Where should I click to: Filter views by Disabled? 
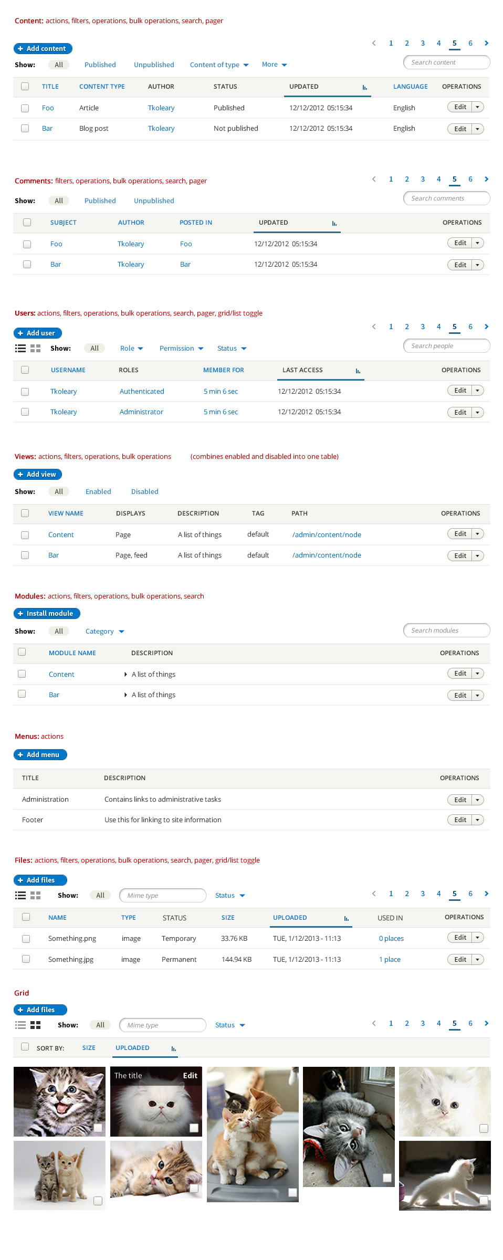(x=145, y=491)
